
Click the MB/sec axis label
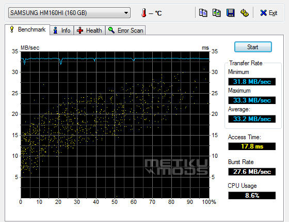tap(30, 48)
